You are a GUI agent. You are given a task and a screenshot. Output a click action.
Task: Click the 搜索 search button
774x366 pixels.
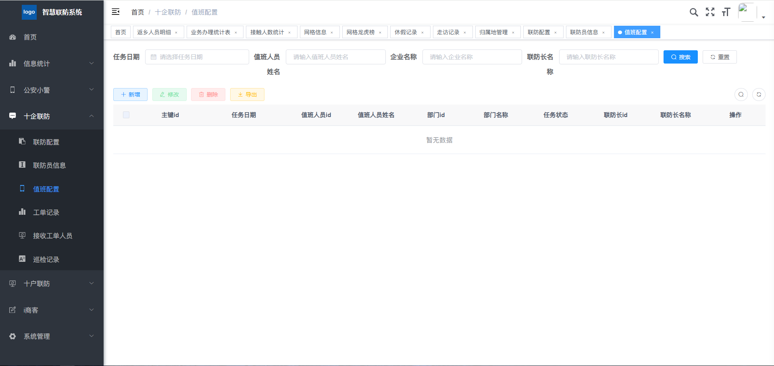pos(680,57)
